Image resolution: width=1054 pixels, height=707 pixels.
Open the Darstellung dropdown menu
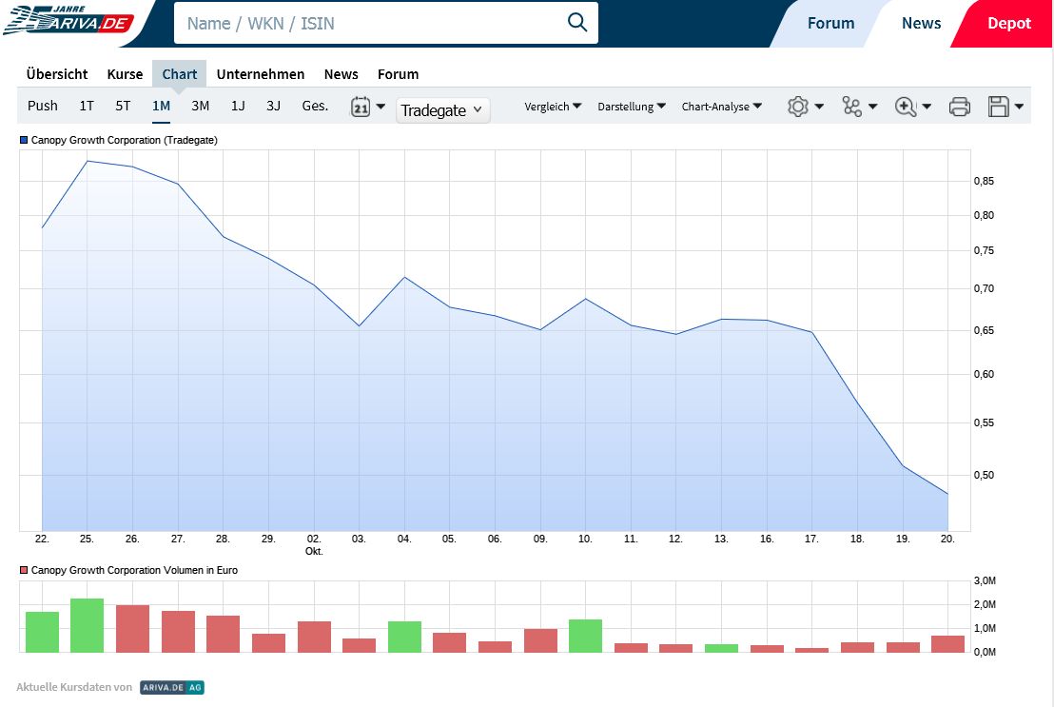(631, 107)
